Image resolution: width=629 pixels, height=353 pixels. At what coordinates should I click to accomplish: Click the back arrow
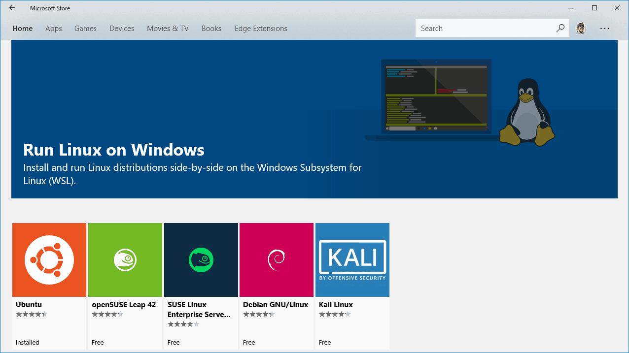[12, 8]
